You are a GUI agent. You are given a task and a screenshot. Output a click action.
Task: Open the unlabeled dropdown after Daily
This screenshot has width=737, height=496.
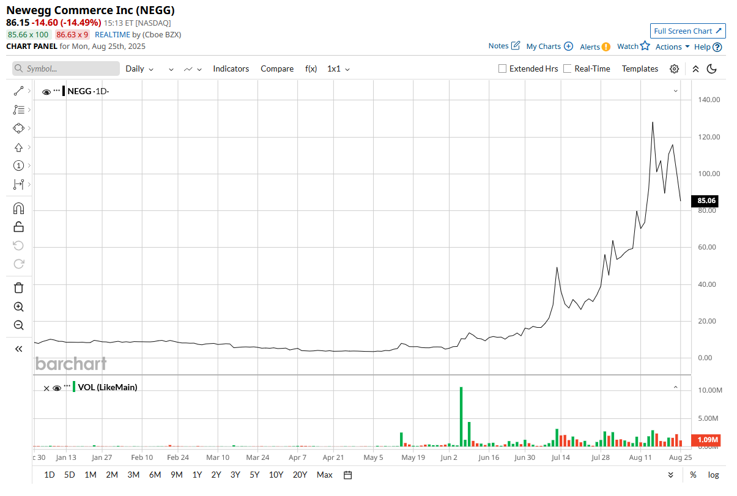(x=171, y=69)
